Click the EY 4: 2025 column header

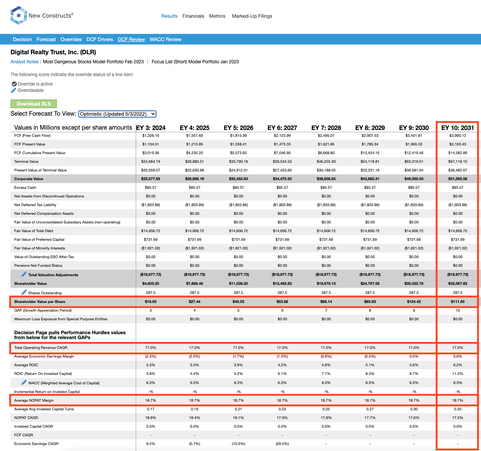pyautogui.click(x=194, y=128)
